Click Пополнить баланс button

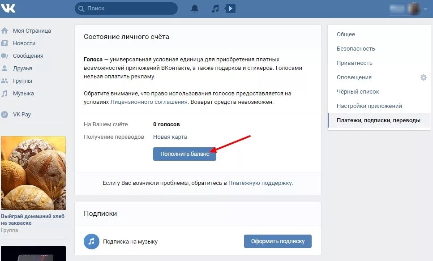(184, 154)
